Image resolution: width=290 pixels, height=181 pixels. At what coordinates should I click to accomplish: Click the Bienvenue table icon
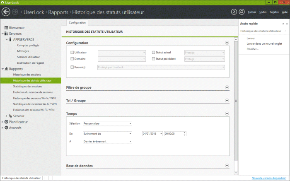tap(6, 28)
